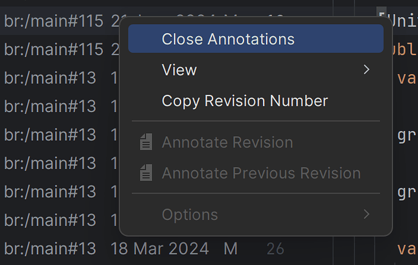Select the Annotate Revision label
The width and height of the screenshot is (418, 265).
pos(227,143)
